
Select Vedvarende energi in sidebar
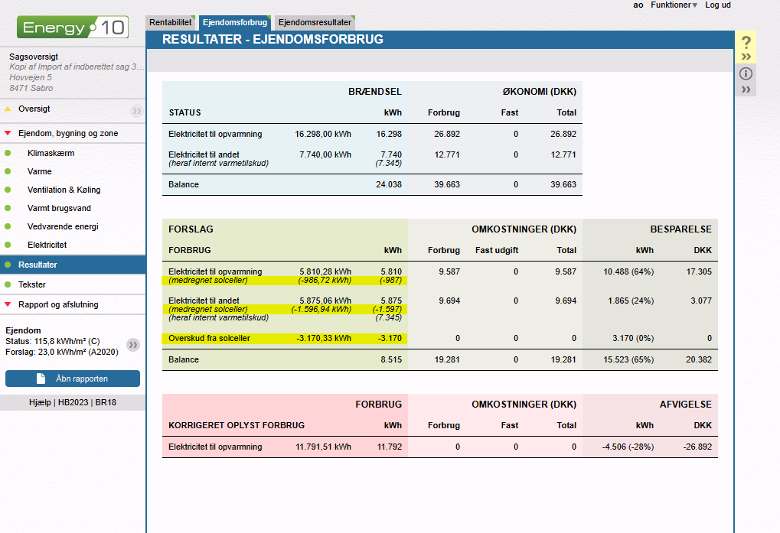tap(63, 226)
